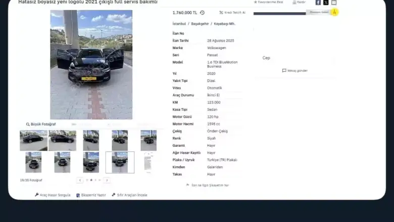The image size is (394, 222).
Task: Click Türkiye (TR) Plakalı value
Action: coord(222,160)
